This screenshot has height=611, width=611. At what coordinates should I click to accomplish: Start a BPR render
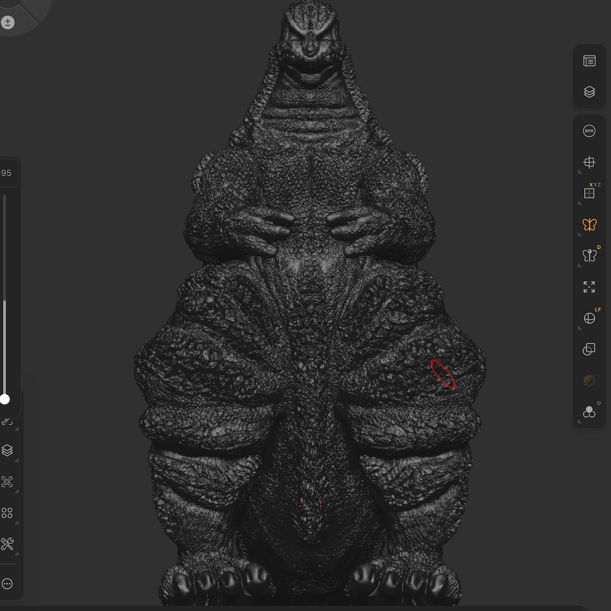coord(589,131)
